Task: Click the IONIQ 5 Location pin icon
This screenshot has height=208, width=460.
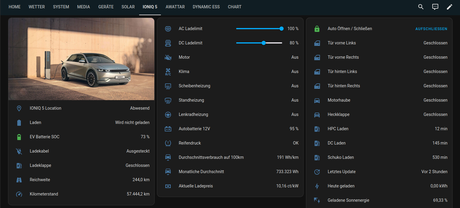Action: coord(19,108)
